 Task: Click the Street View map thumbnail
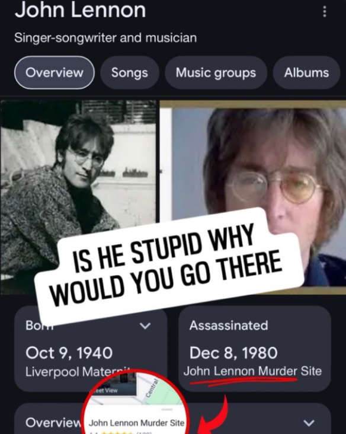(113, 386)
